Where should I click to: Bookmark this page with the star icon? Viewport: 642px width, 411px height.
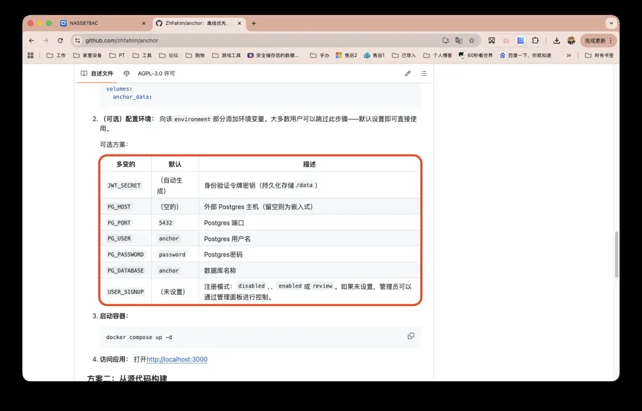pos(471,40)
